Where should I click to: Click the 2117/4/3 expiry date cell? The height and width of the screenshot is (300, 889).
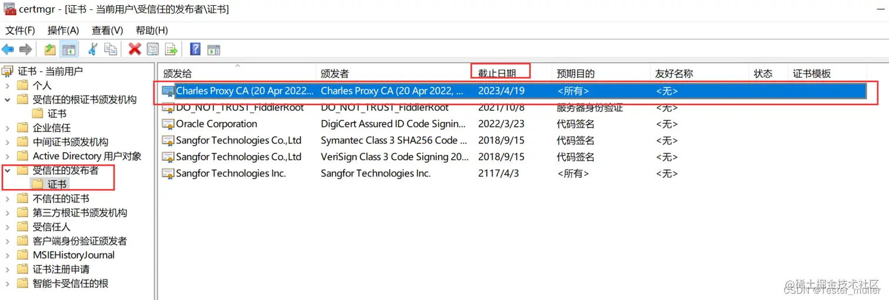(497, 173)
